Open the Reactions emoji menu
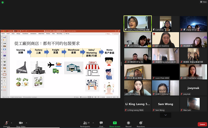This screenshot has height=128, width=208. pyautogui.click(x=141, y=123)
